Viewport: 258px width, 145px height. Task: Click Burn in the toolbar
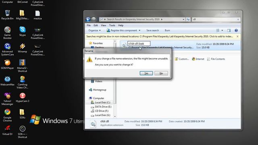167,31
